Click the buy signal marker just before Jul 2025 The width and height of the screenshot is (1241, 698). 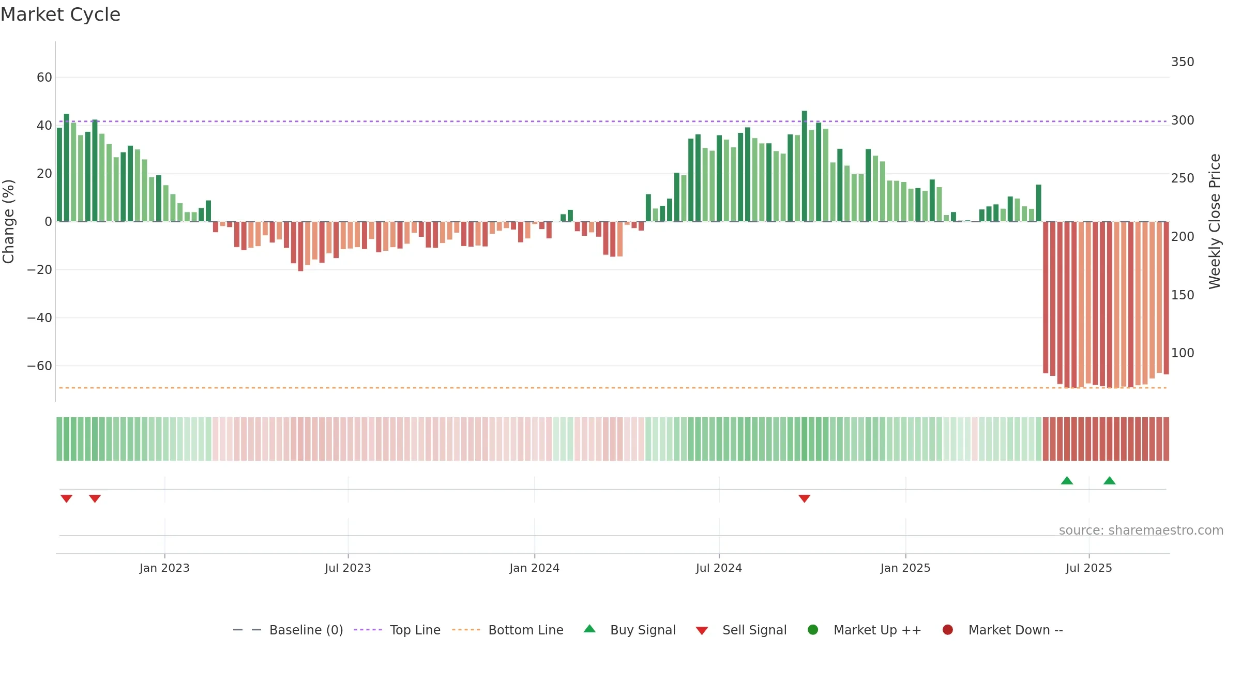pyautogui.click(x=1067, y=480)
